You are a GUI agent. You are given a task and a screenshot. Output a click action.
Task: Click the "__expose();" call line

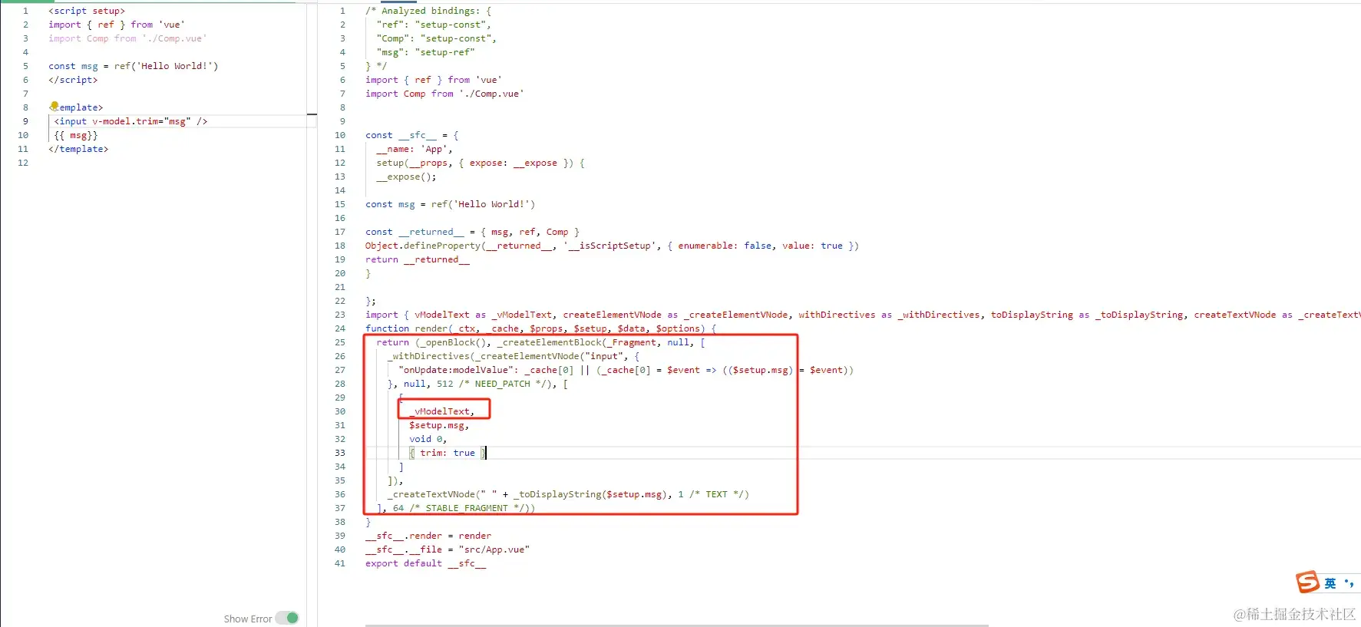pyautogui.click(x=406, y=177)
